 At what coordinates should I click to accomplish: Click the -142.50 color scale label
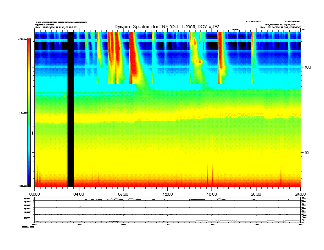[22, 113]
